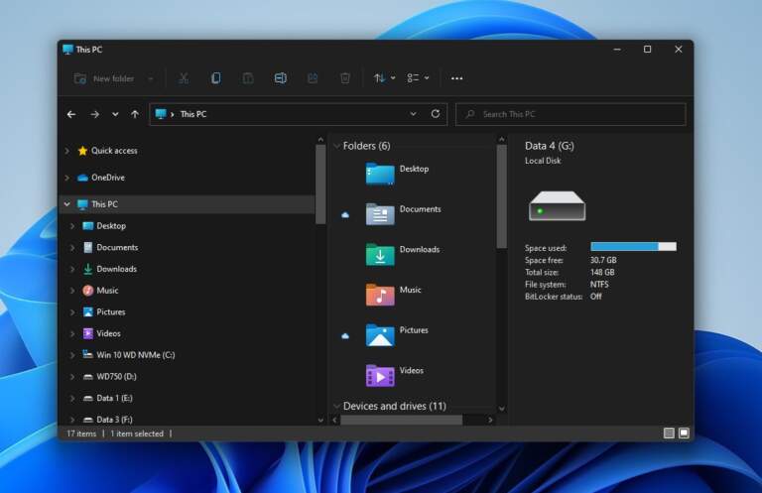Click the Search This PC field
Screen dimensions: 762x493
571,114
